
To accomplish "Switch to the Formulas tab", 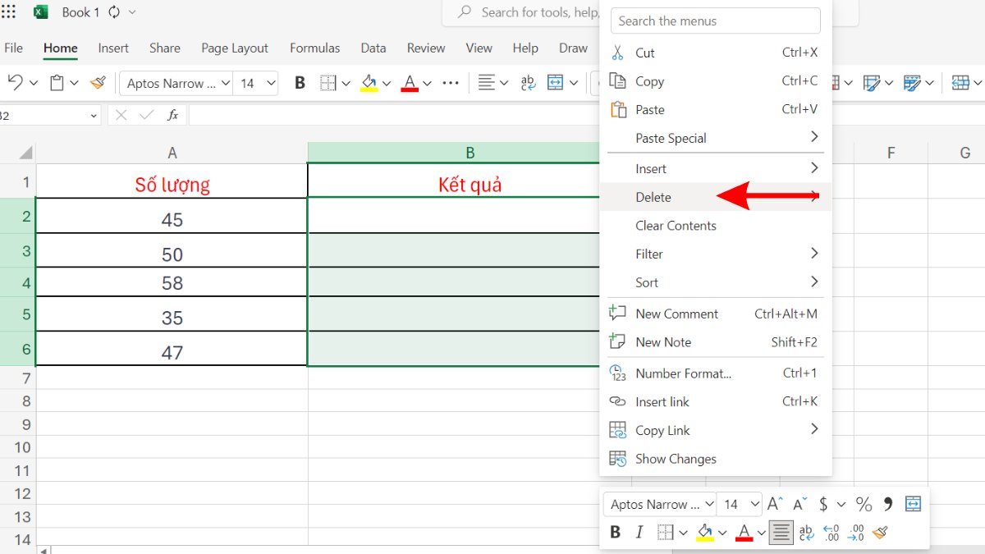I will [314, 48].
